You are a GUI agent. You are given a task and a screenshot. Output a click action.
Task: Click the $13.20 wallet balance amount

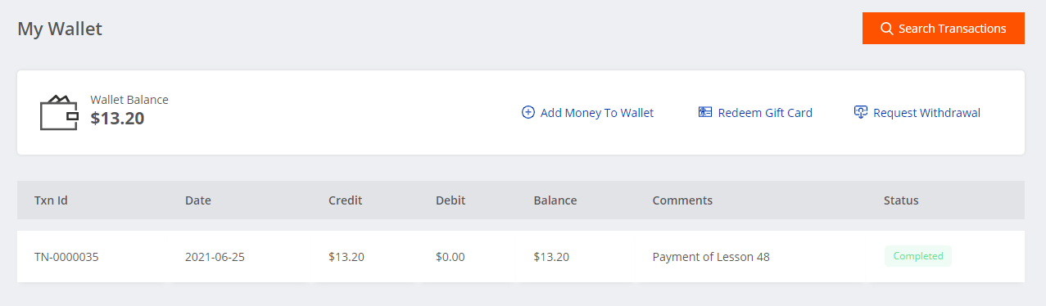pos(117,119)
